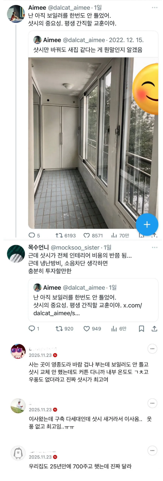Open options menu for the 영종도 comment
163x481 pixels.
[x=152, y=349]
